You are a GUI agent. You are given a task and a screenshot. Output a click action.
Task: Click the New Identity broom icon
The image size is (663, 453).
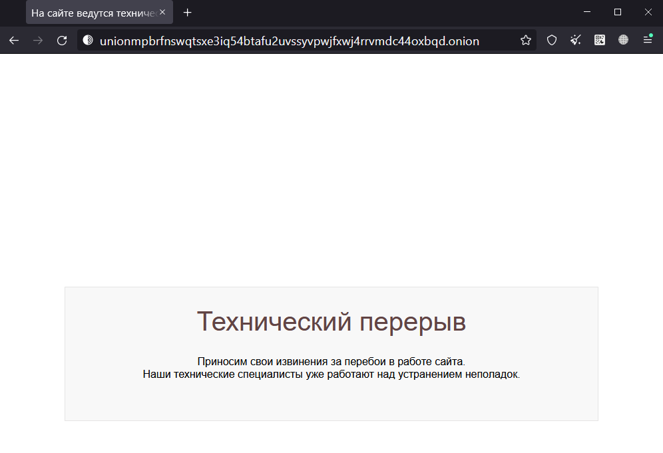point(576,40)
